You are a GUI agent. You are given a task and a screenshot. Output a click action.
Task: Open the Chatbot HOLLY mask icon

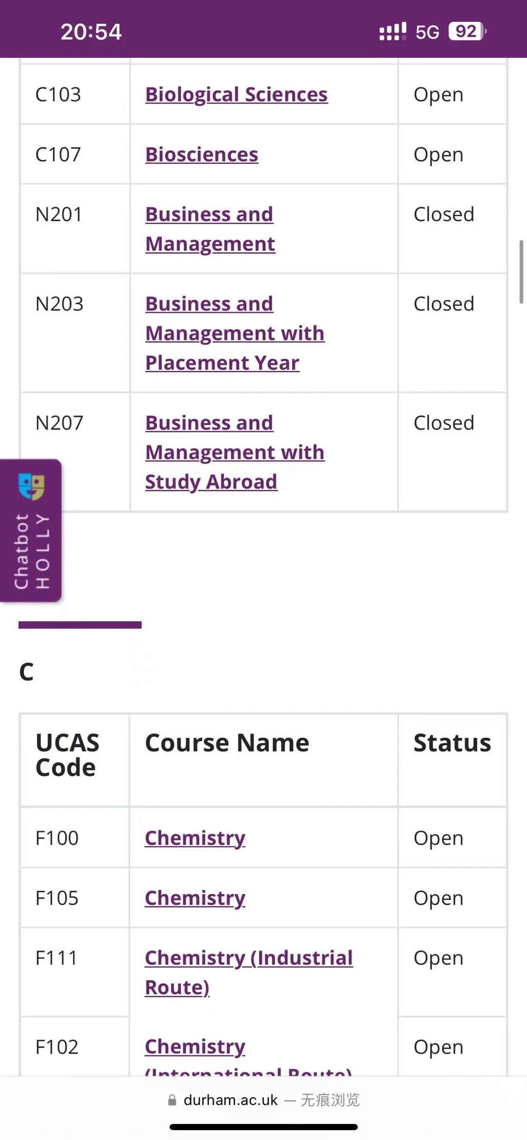point(31,486)
